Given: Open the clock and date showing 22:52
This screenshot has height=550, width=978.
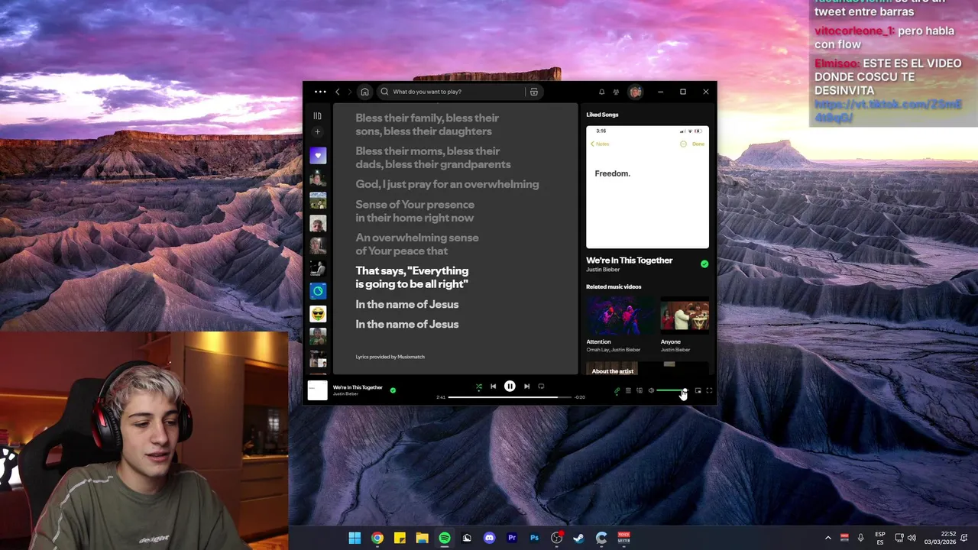Looking at the screenshot, I should [940, 538].
